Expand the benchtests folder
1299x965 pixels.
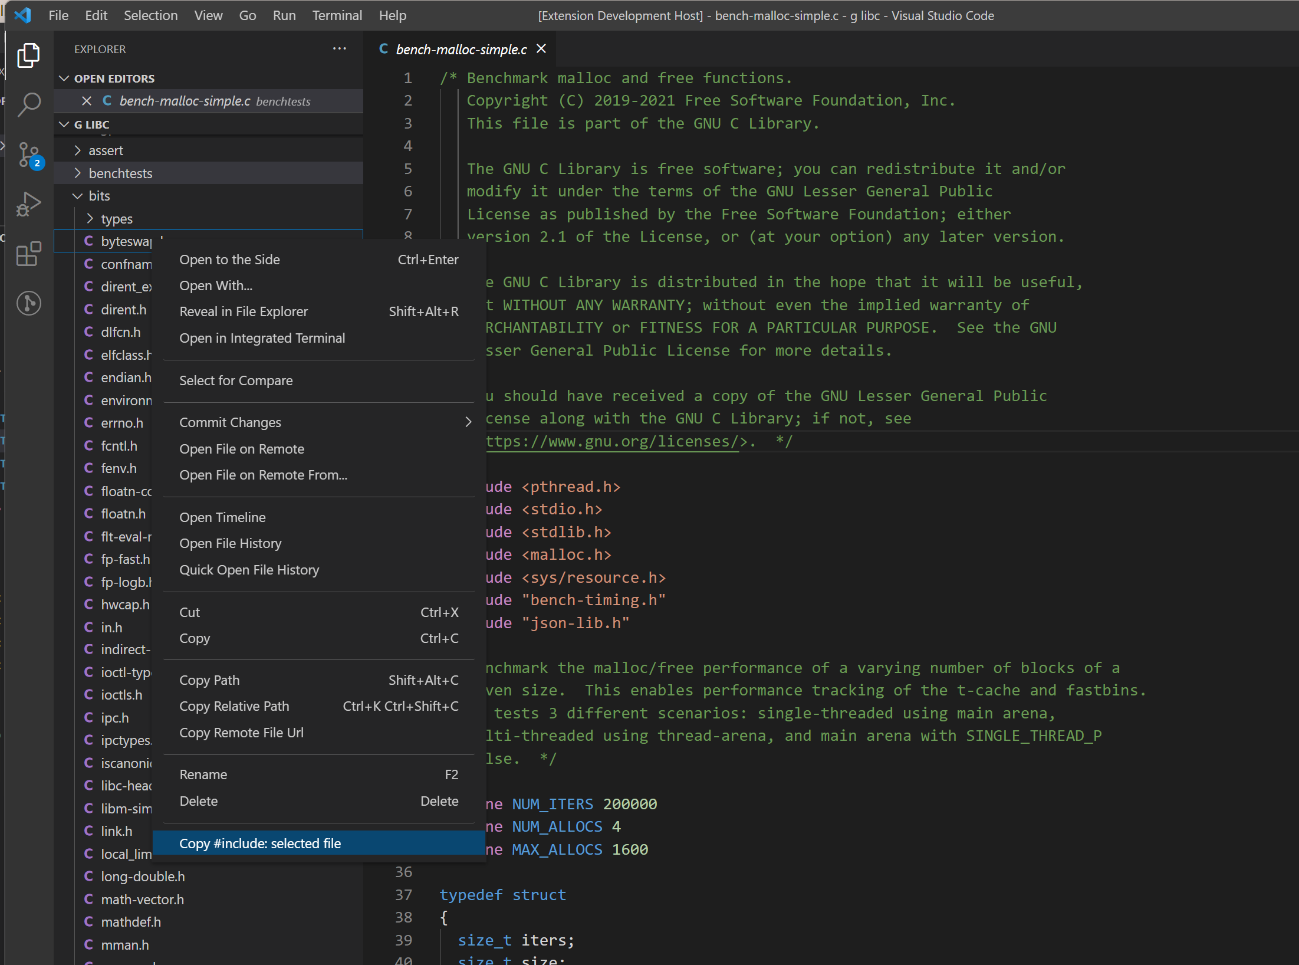120,173
